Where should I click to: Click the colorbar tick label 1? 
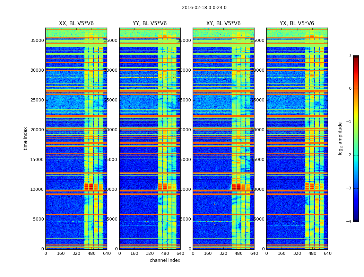click(x=350, y=55)
